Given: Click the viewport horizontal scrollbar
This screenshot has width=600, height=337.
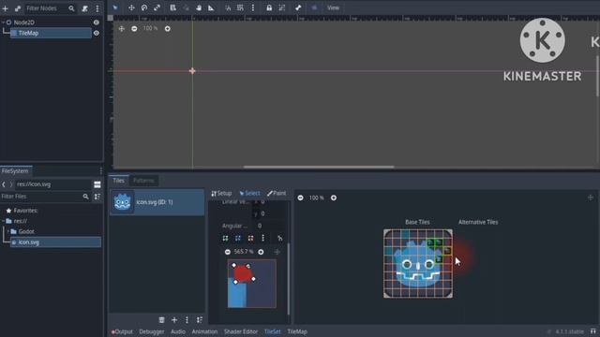Looking at the screenshot, I should (319, 167).
